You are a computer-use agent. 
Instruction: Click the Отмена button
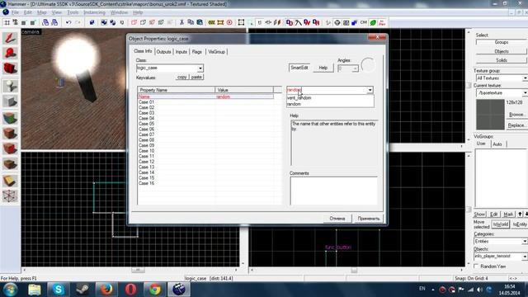pyautogui.click(x=337, y=219)
